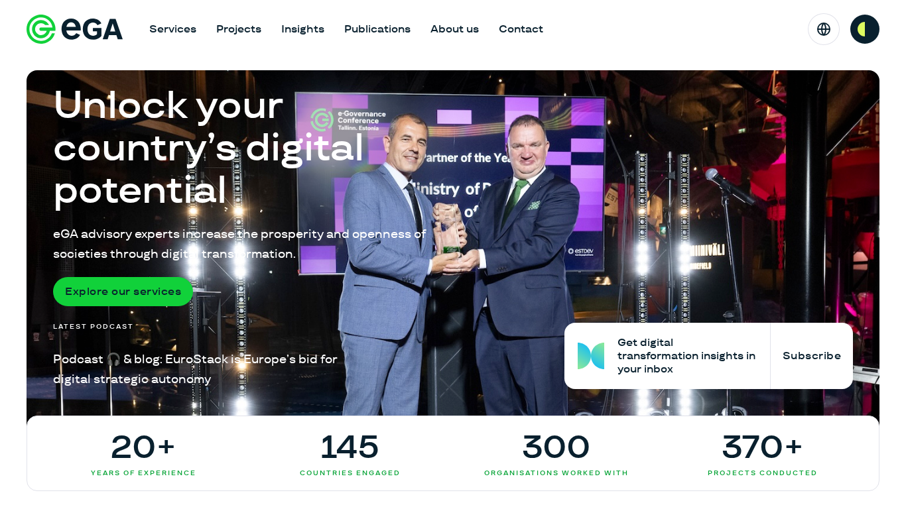Viewport: 906px width, 509px height.
Task: Subscribe to the newsletter
Action: [812, 356]
